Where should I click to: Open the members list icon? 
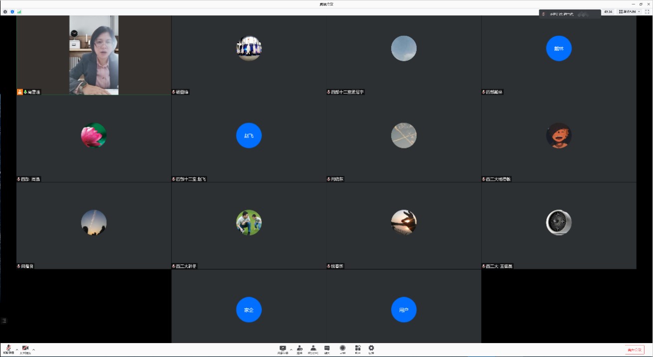(x=313, y=349)
